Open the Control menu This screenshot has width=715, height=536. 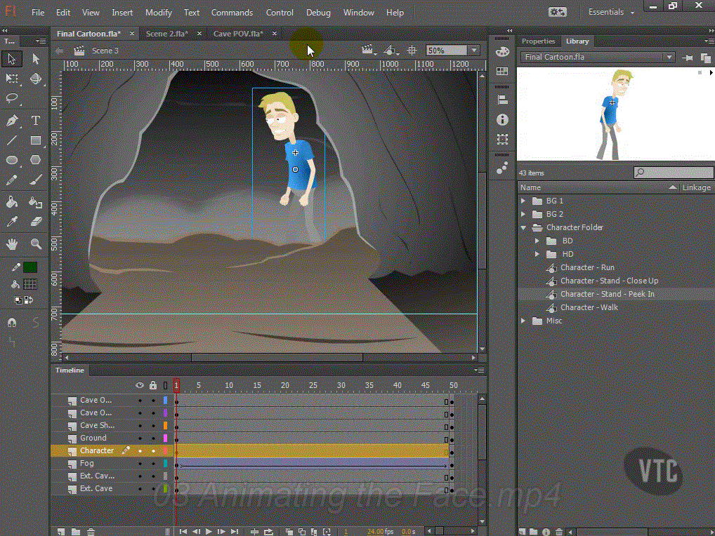[x=280, y=13]
